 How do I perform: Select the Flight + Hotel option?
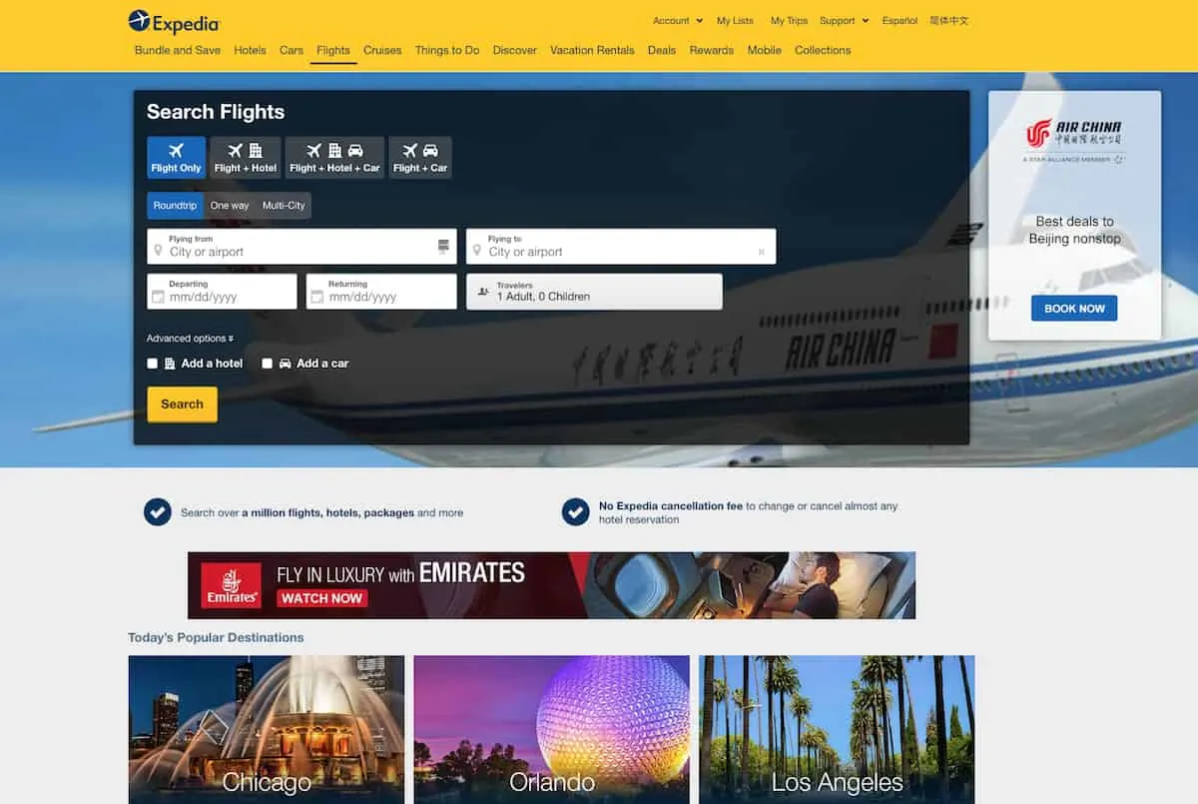tap(246, 158)
